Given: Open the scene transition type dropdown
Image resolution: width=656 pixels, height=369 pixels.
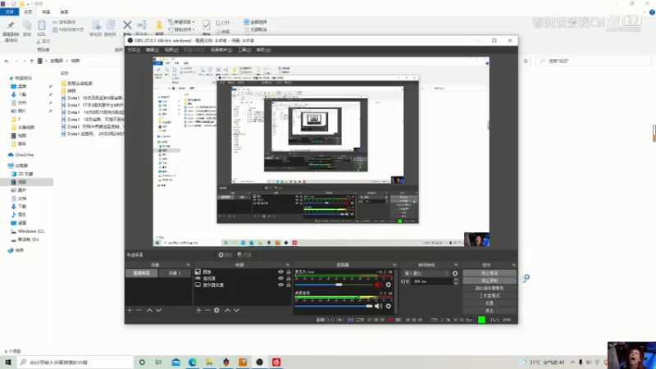Looking at the screenshot, I should pyautogui.click(x=426, y=273).
